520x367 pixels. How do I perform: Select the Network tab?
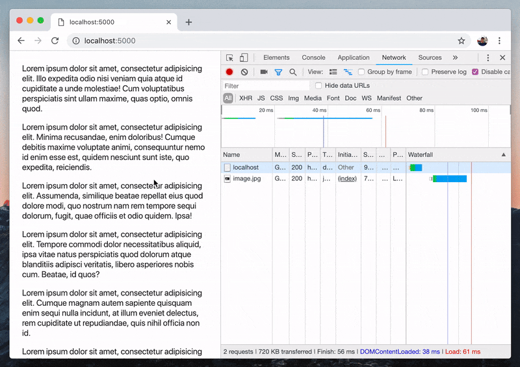(394, 57)
